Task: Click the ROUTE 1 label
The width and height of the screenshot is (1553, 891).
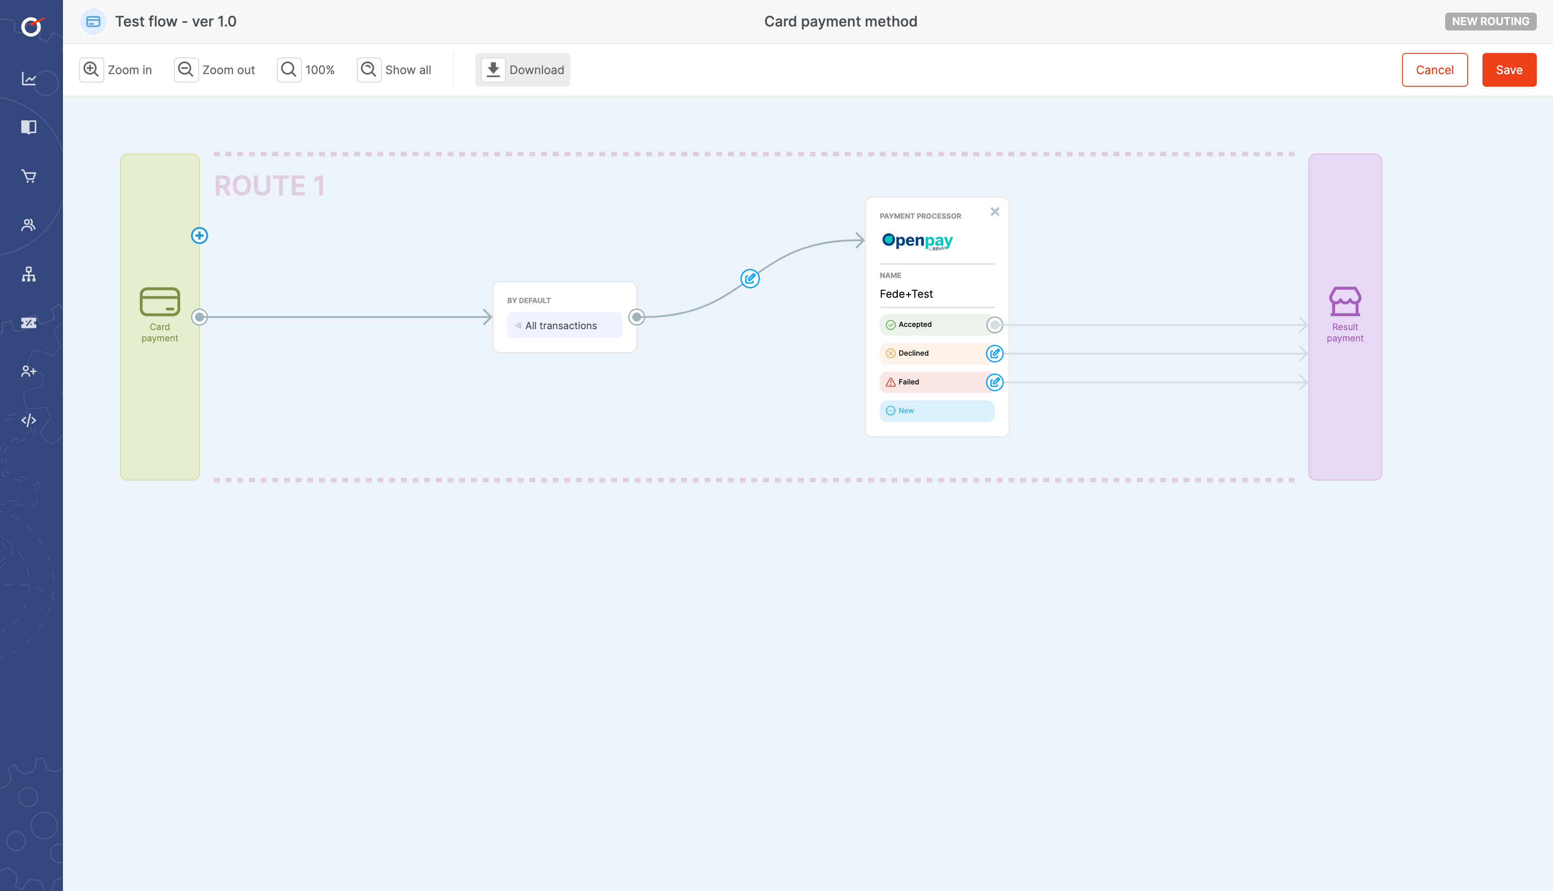Action: click(269, 186)
